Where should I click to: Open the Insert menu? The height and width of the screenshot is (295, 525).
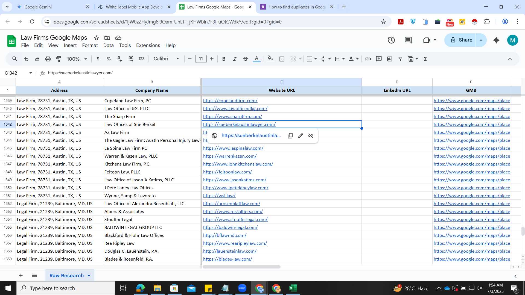pyautogui.click(x=70, y=45)
